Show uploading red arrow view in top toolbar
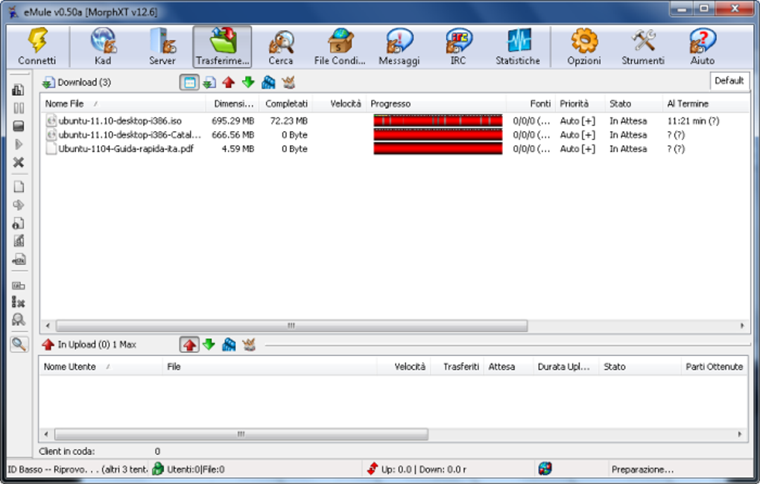 coord(228,83)
